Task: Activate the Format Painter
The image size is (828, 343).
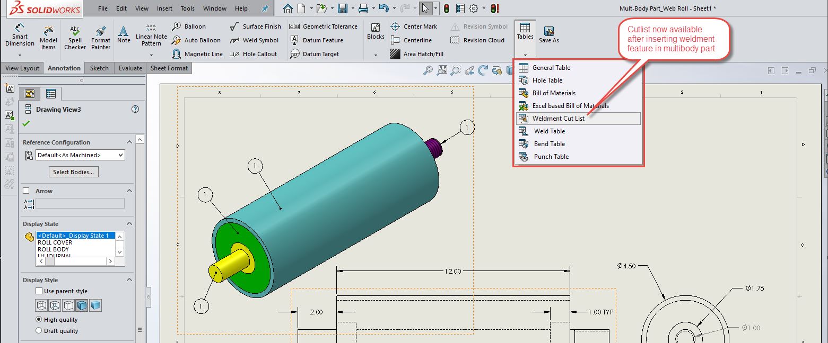Action: 101,38
